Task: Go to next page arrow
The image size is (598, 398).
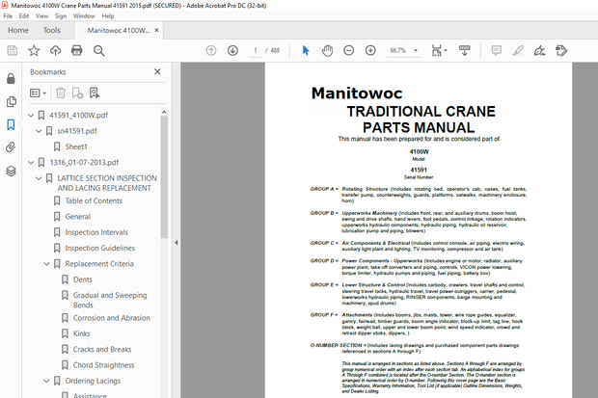Action: pyautogui.click(x=232, y=50)
